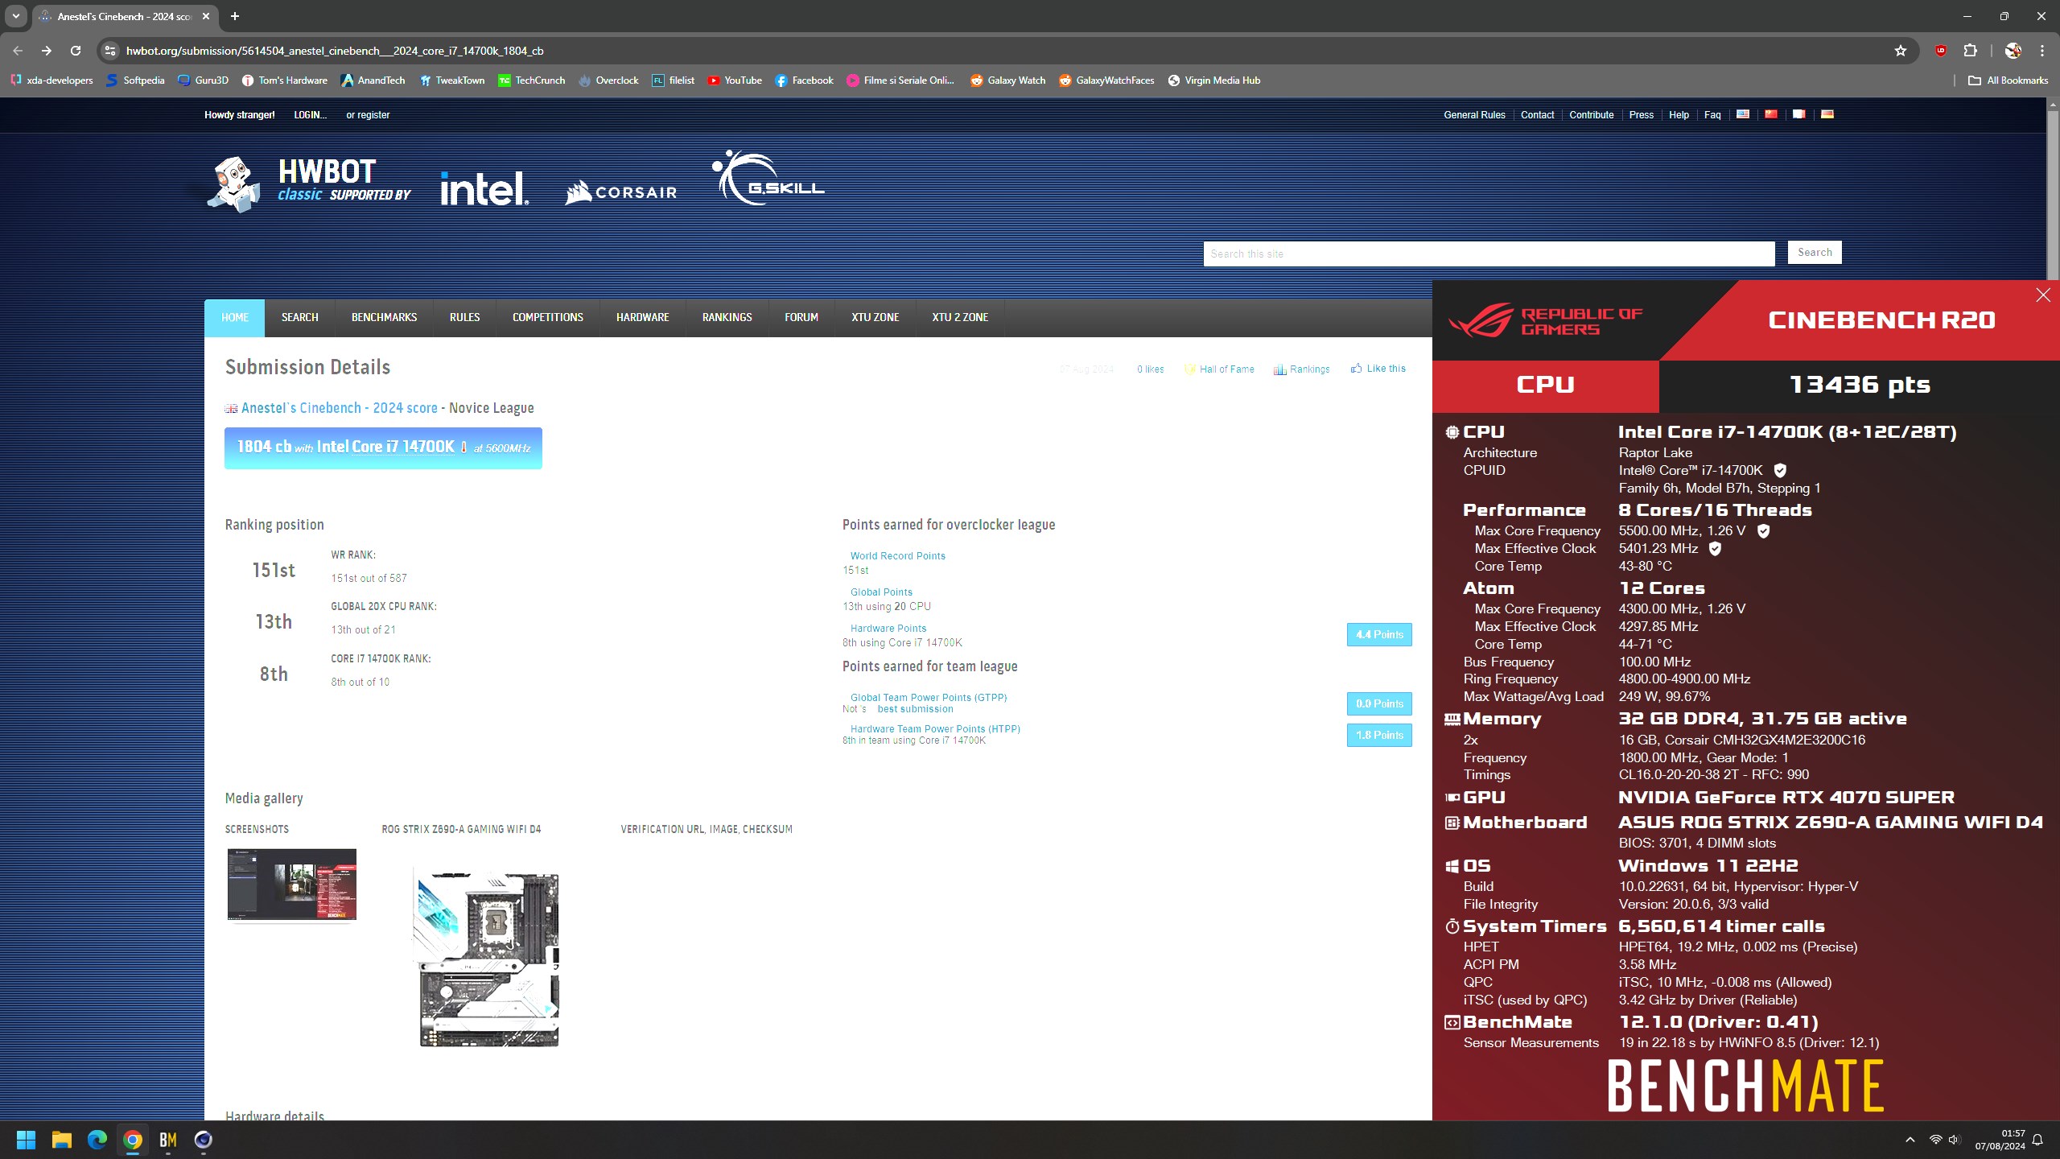Screen dimensions: 2060x1159
Task: Switch language to the German flag
Action: click(x=1827, y=114)
